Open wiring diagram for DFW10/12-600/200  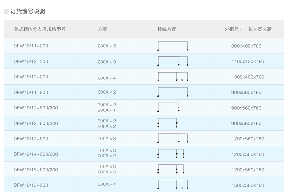[168, 107]
